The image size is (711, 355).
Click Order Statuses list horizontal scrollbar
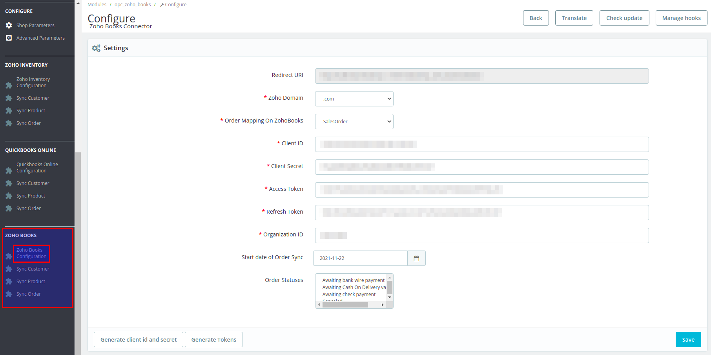click(x=345, y=305)
